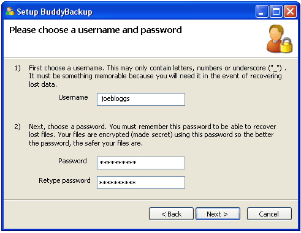
Task: Click the First choose a username instruction text
Action: [158, 76]
